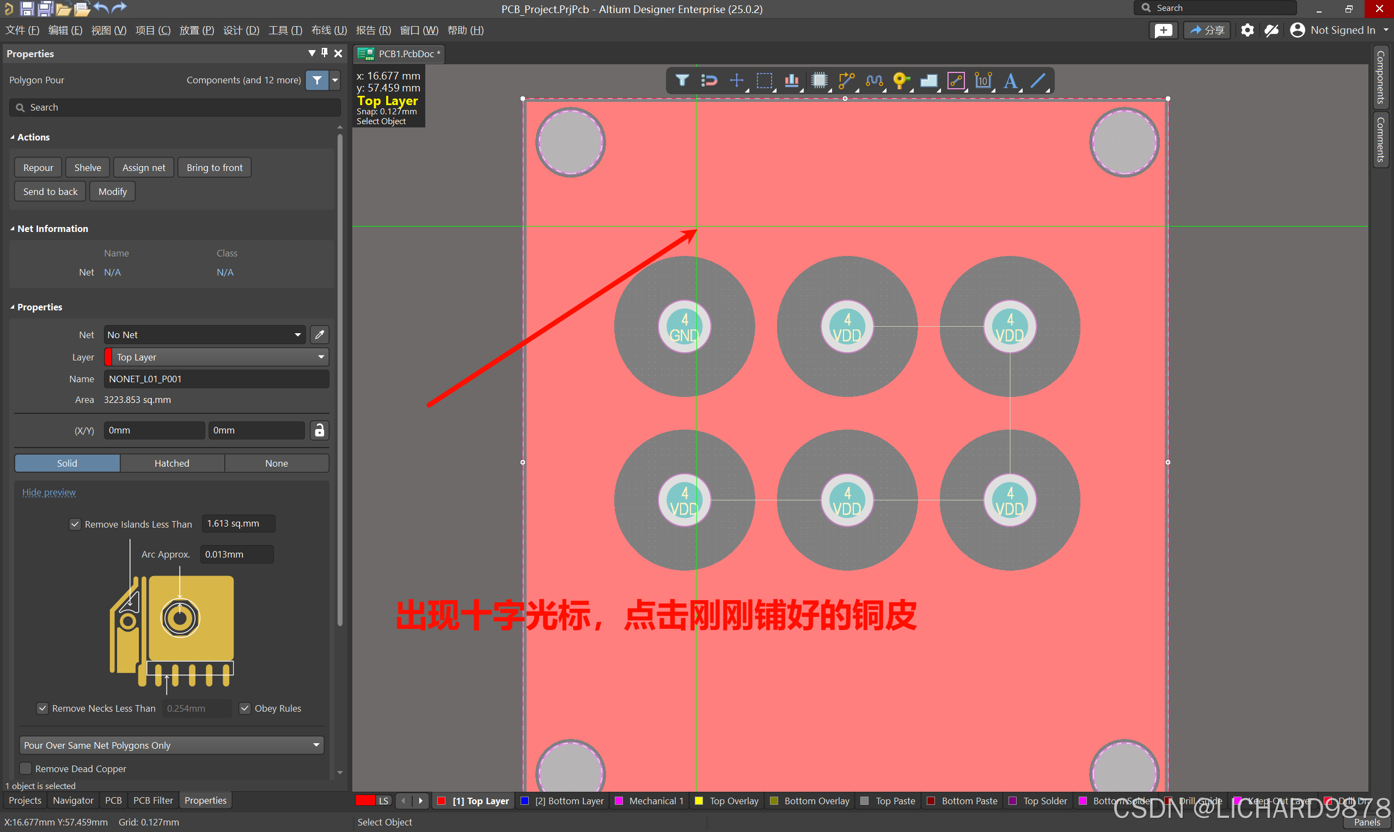Expand the Layer dropdown set to Top Layer

coord(216,357)
